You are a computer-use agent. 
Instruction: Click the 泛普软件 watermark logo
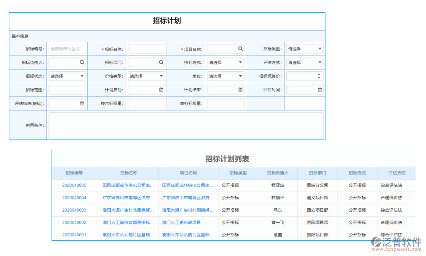pos(380,241)
